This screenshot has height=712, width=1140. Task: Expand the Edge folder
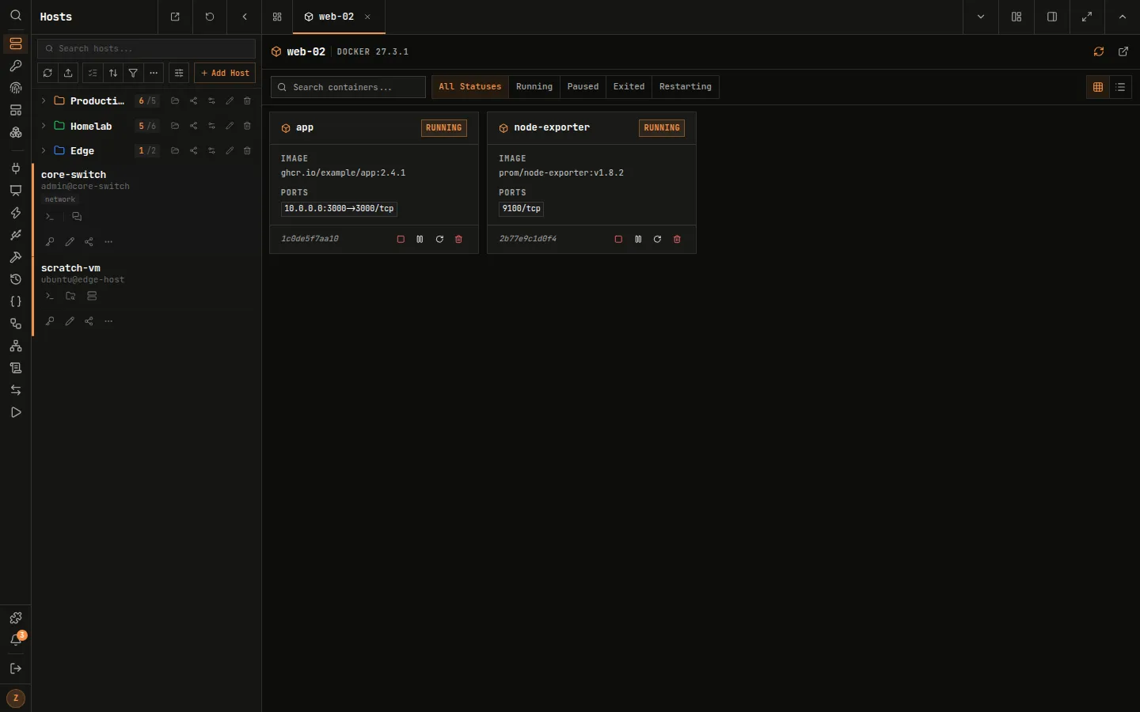point(44,150)
